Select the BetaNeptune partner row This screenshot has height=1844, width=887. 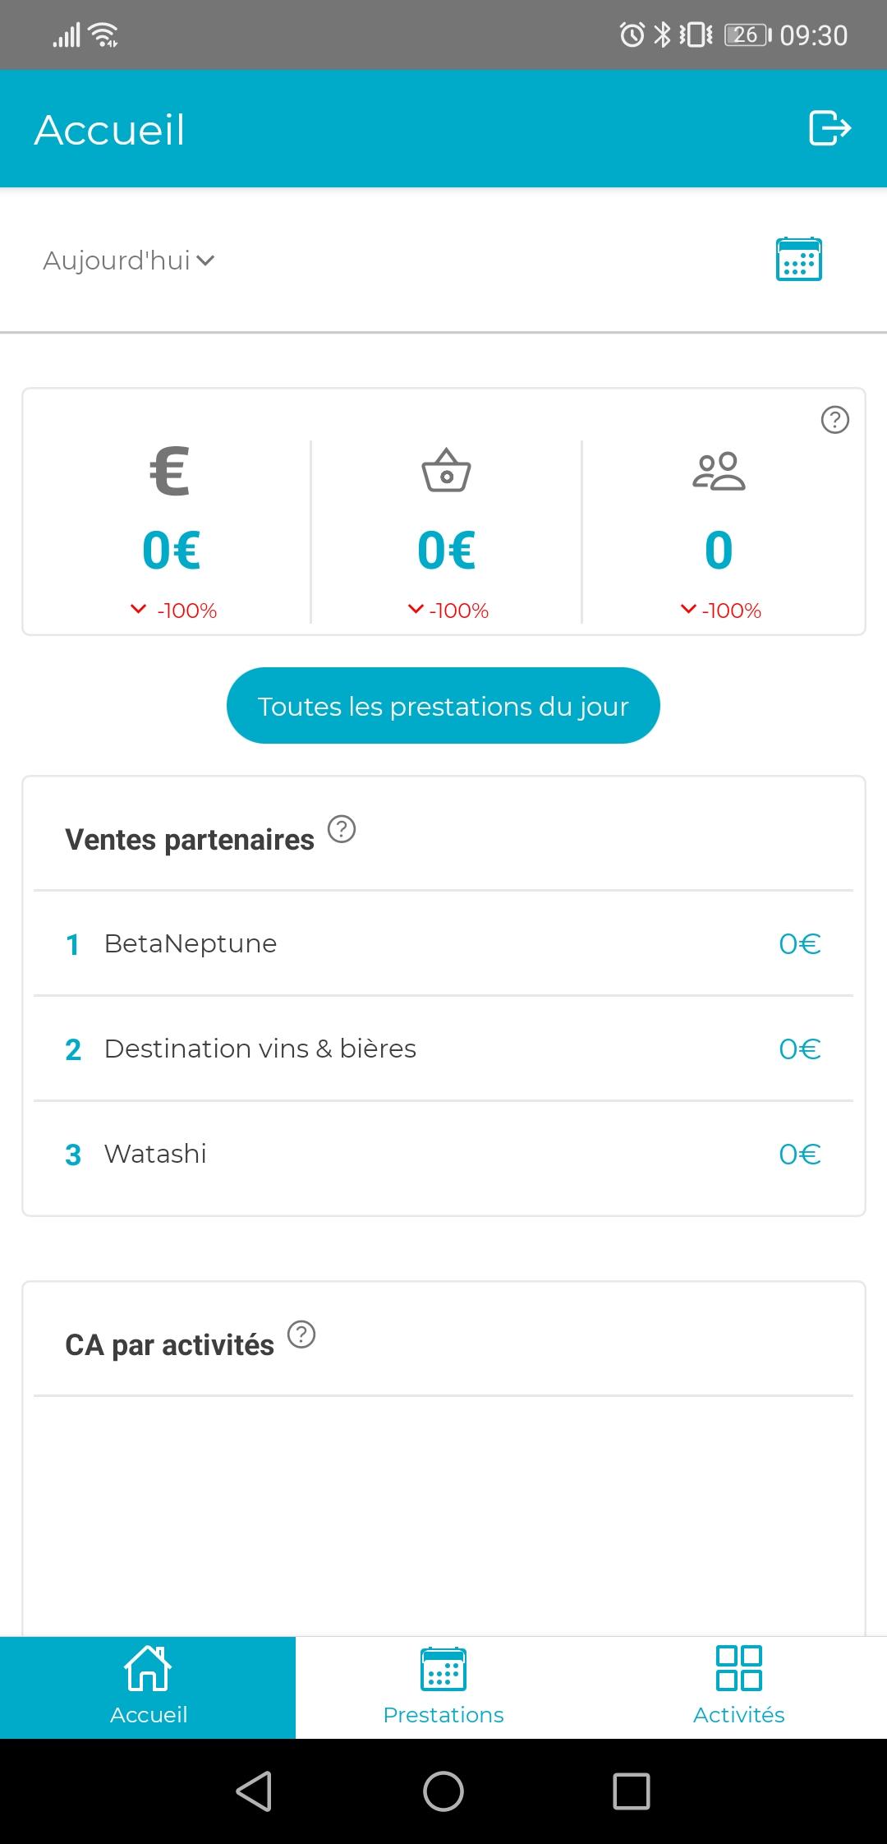443,943
